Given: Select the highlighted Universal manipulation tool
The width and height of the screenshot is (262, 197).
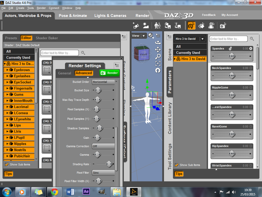Looking at the screenshot, I should click(x=191, y=26).
